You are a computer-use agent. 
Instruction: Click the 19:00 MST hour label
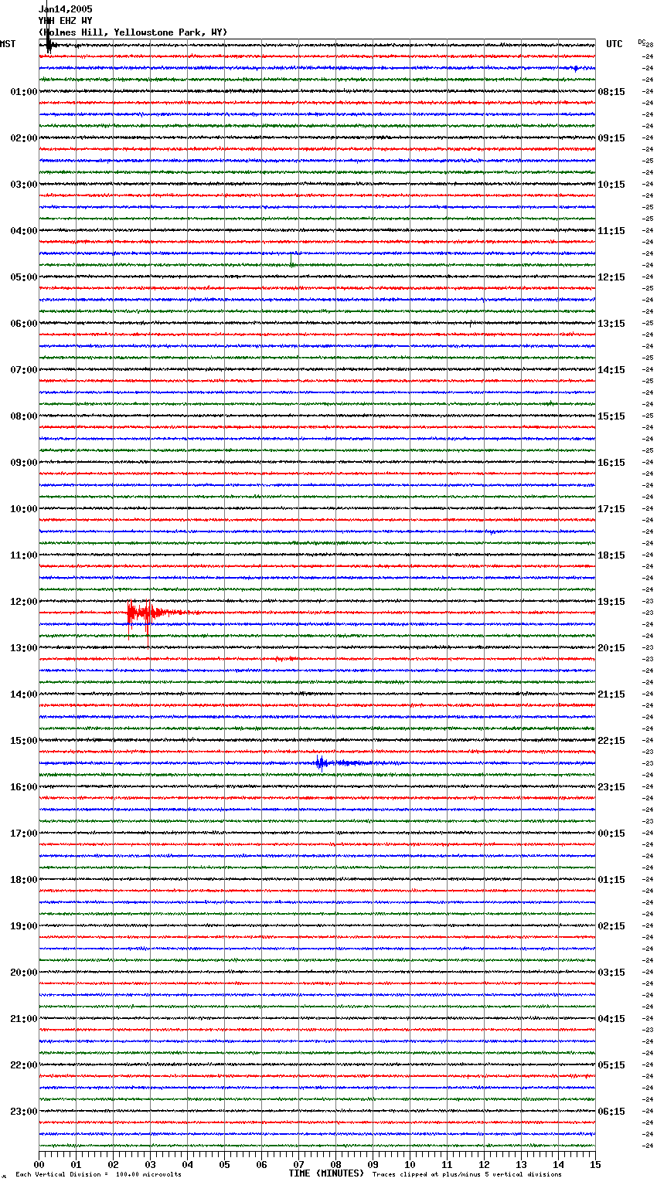(23, 926)
